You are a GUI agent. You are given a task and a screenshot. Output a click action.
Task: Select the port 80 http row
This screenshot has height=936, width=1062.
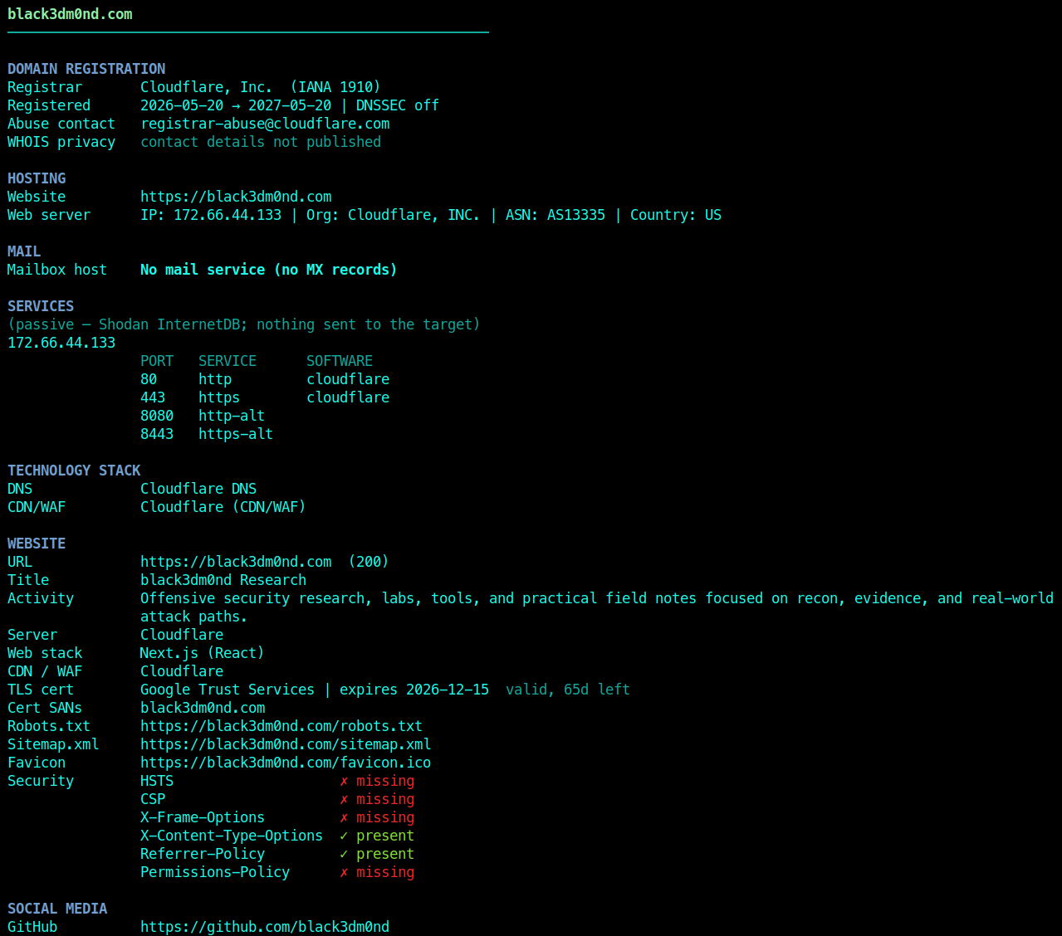coord(265,379)
